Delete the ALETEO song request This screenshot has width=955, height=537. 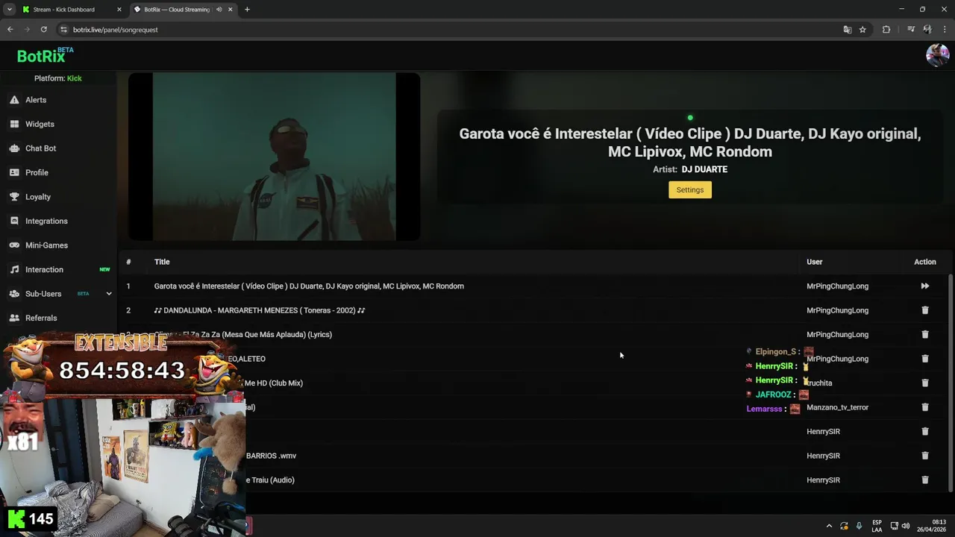click(x=924, y=359)
